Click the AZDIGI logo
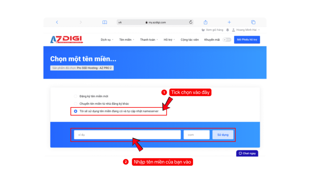The image size is (310, 174). coord(67,40)
